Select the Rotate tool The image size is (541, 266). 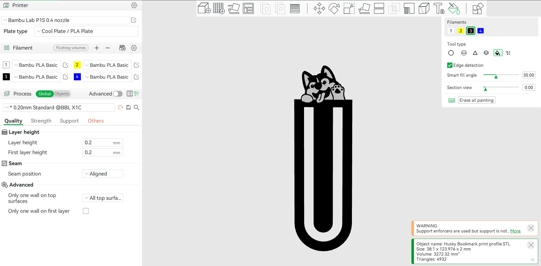(x=334, y=8)
